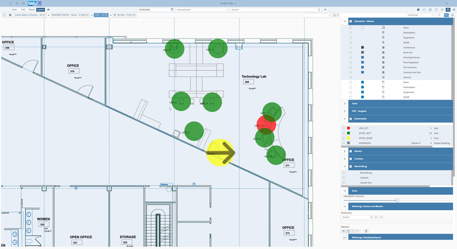The image size is (457, 249).
Task: Select the circle Messen measure tool
Action: (x=358, y=231)
